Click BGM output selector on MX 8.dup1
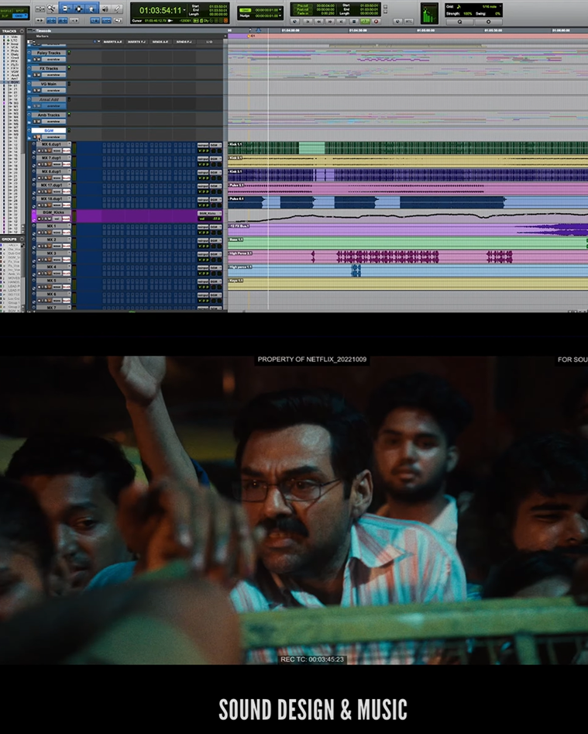The height and width of the screenshot is (734, 588). (215, 172)
